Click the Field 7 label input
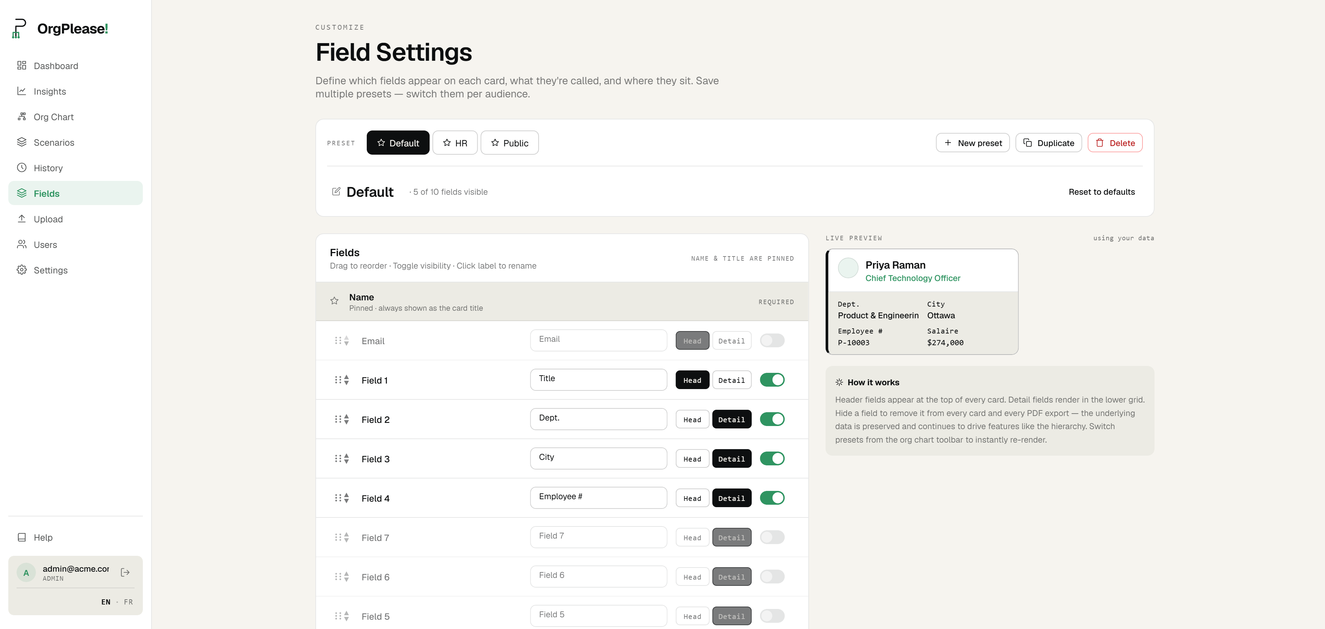 [598, 538]
